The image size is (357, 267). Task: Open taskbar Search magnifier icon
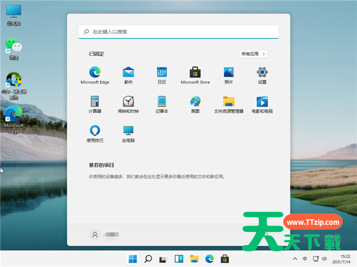(x=148, y=259)
